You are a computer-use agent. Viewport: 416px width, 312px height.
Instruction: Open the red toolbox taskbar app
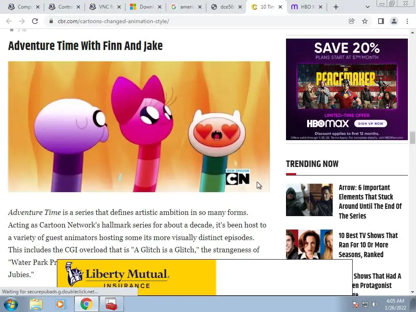tap(111, 304)
